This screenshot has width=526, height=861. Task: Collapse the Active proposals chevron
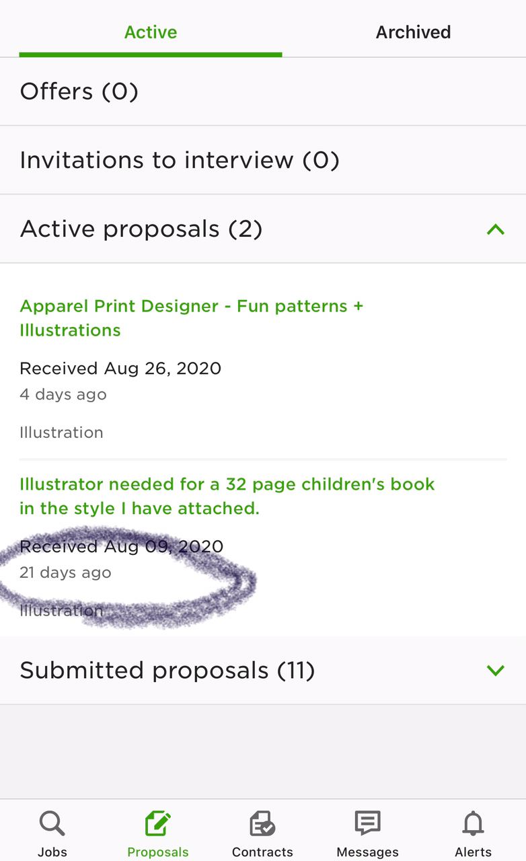[x=495, y=229]
